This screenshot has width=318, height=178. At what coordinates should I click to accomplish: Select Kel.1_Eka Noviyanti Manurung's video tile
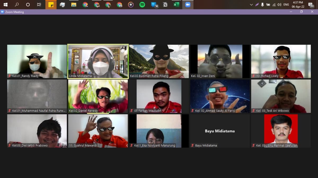(159, 131)
